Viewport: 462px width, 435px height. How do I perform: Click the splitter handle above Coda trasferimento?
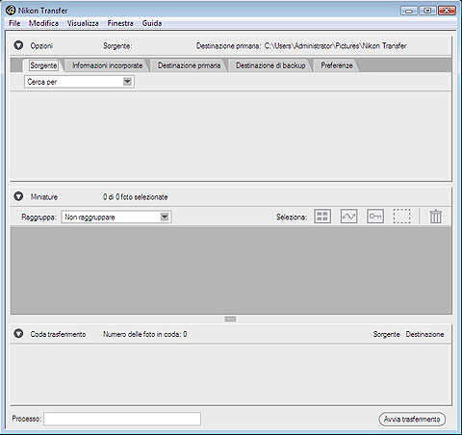(x=230, y=319)
